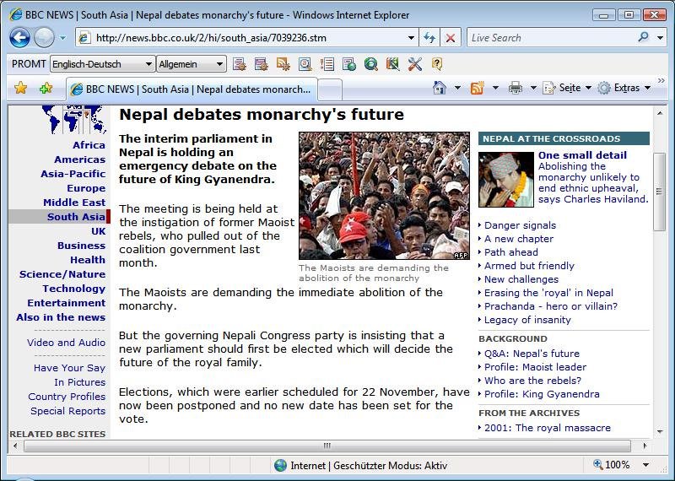
Task: Click the PROMT list document icon
Action: pyautogui.click(x=327, y=64)
